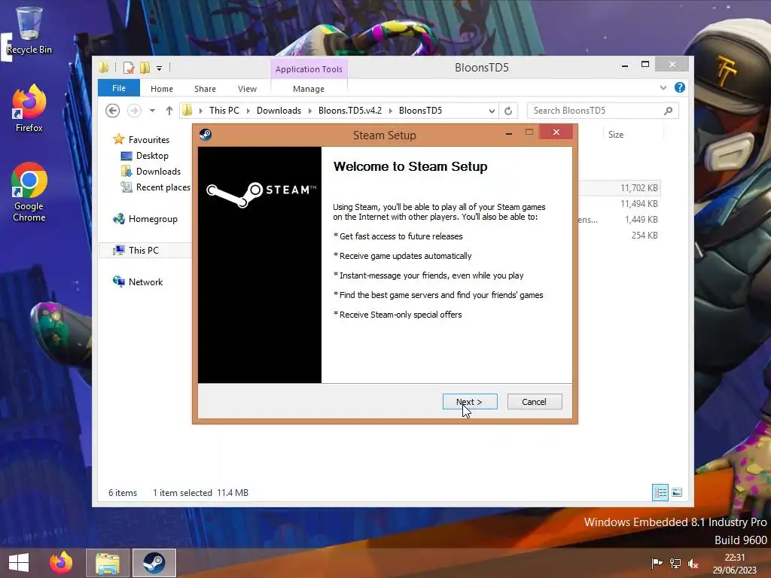Viewport: 771px width, 578px height.
Task: Cancel the Steam Setup wizard
Action: (535, 402)
